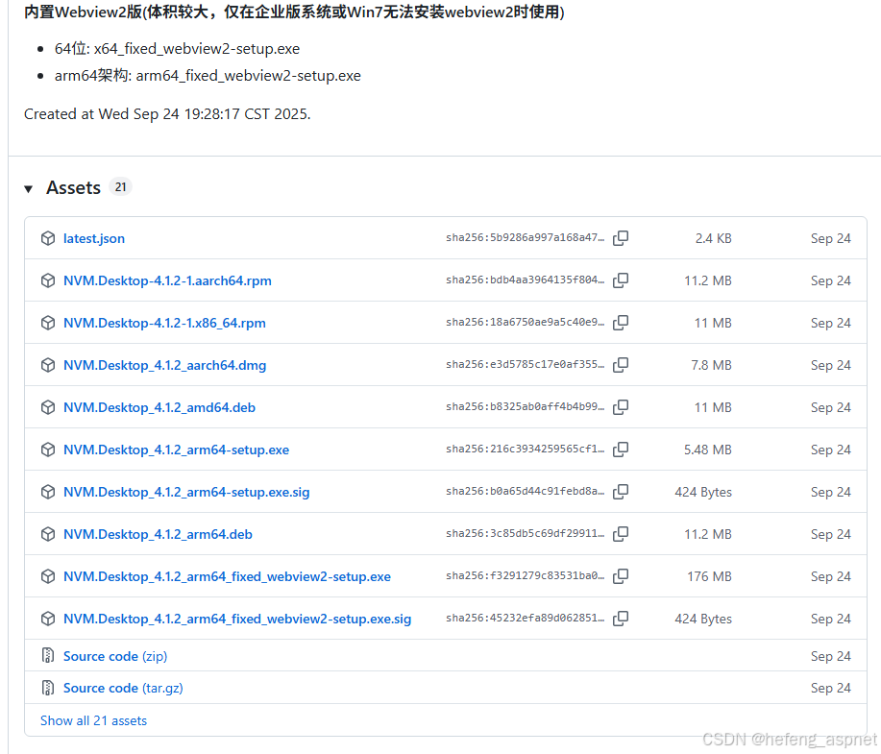Download Source code (tar.gz)
This screenshot has height=754, width=881.
(x=123, y=688)
